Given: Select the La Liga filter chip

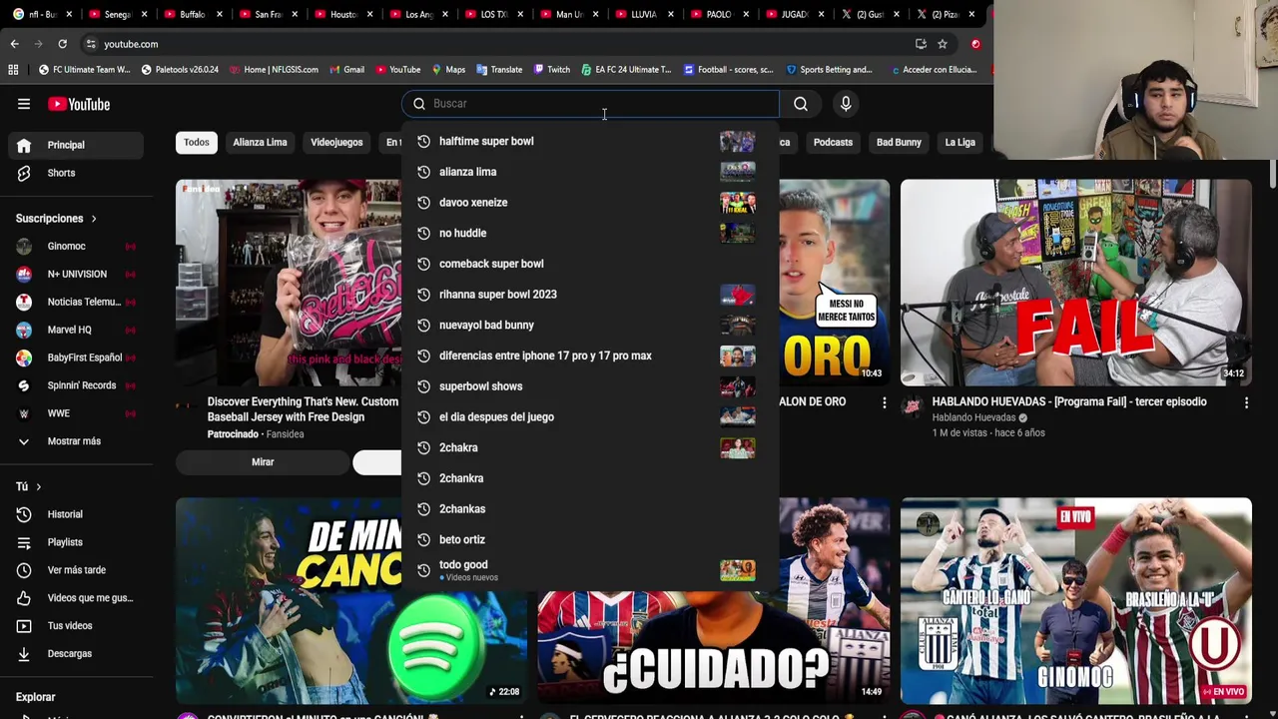Looking at the screenshot, I should 959,143.
